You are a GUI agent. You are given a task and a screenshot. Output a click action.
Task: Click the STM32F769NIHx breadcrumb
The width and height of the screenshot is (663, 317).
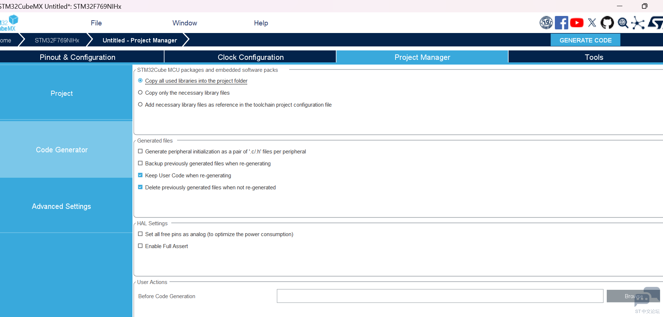pos(57,40)
